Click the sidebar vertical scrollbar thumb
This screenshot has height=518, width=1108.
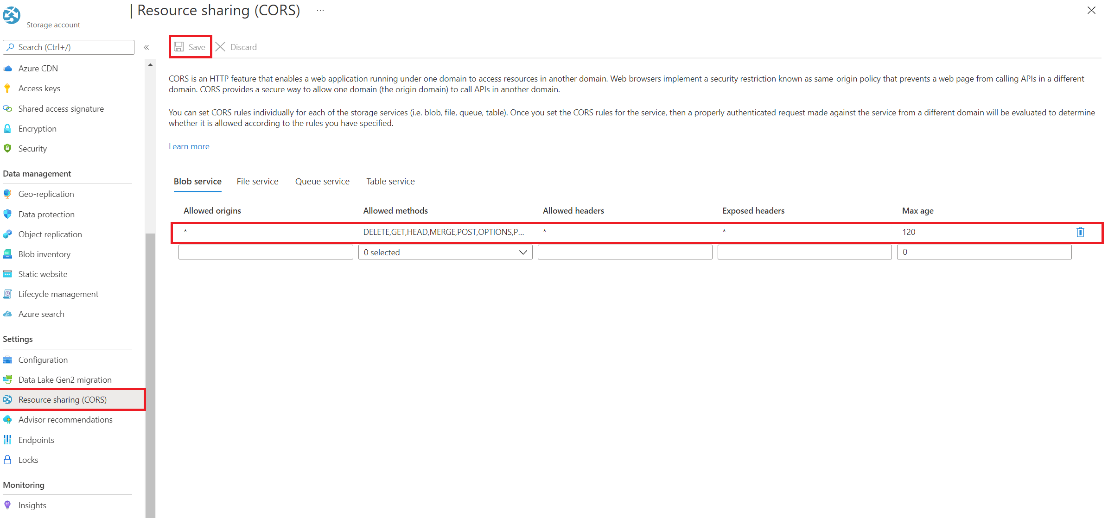(150, 375)
